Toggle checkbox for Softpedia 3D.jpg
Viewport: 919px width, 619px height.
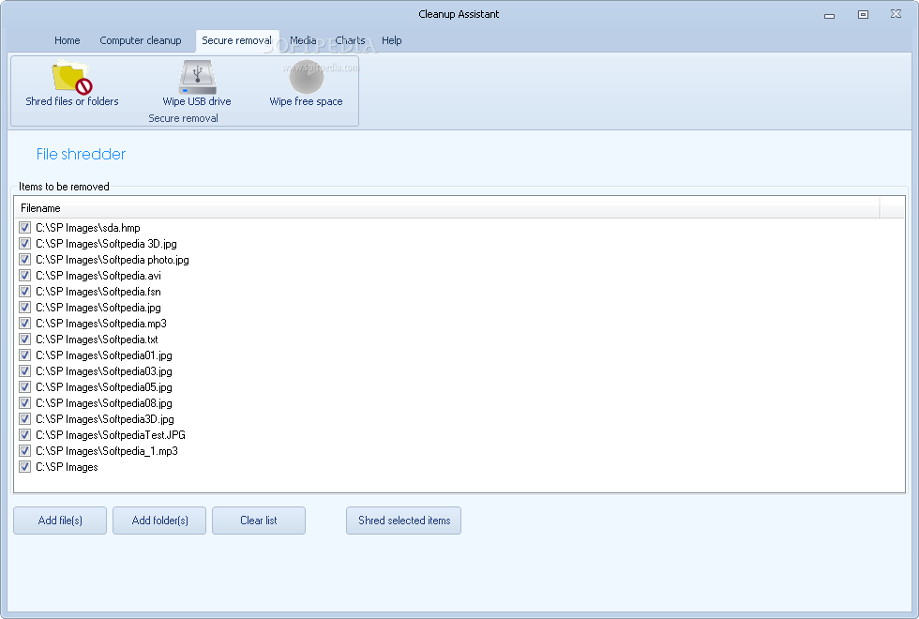(24, 243)
